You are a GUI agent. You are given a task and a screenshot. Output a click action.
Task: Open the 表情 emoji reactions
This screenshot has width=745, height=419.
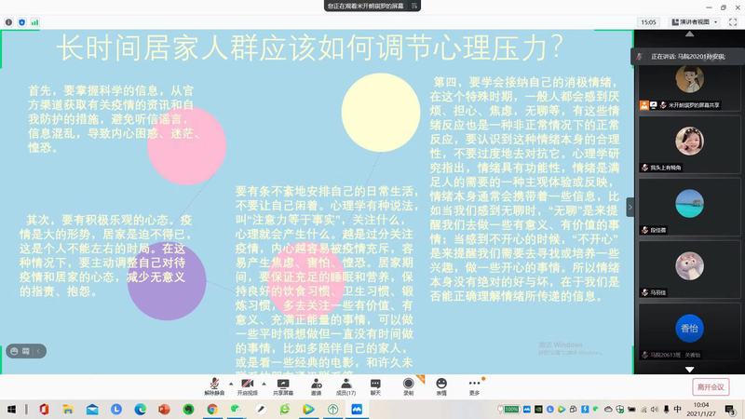pyautogui.click(x=441, y=383)
